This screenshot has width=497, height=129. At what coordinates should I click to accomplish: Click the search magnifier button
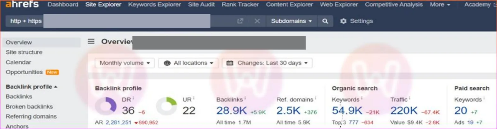click(325, 21)
